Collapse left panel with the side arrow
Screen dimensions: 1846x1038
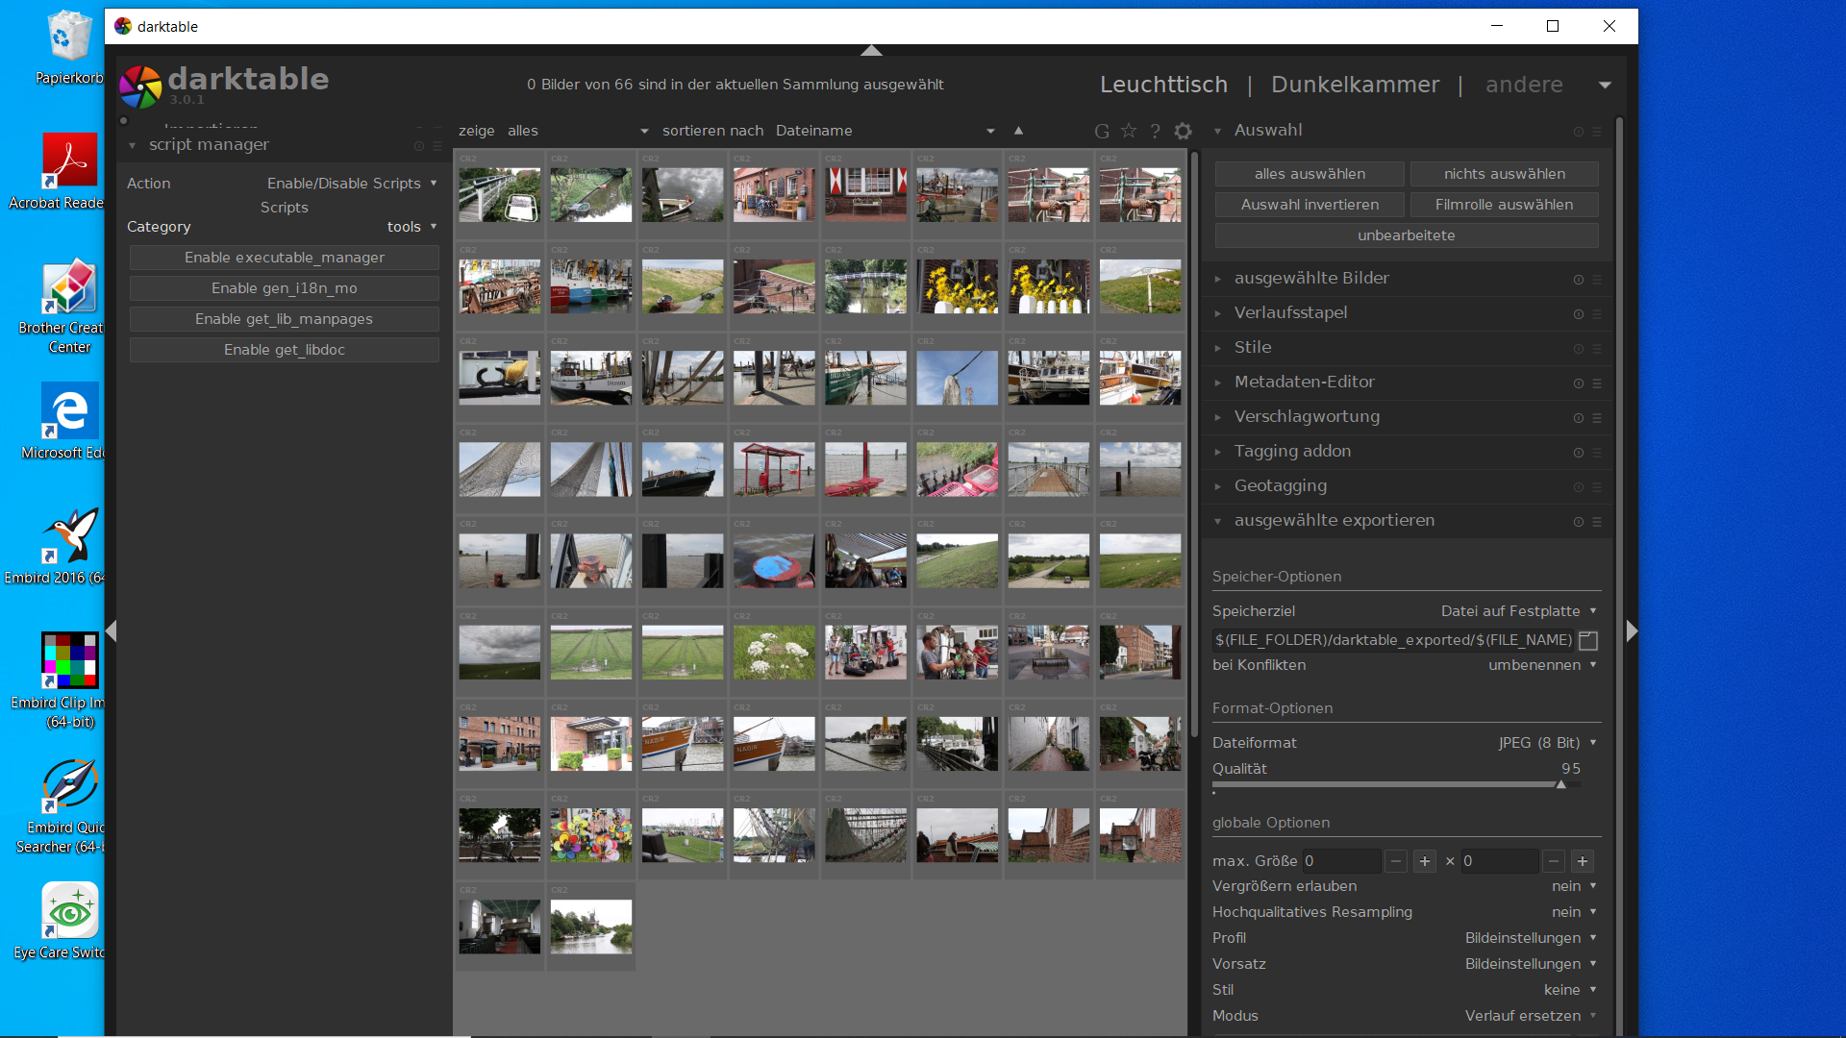112,631
